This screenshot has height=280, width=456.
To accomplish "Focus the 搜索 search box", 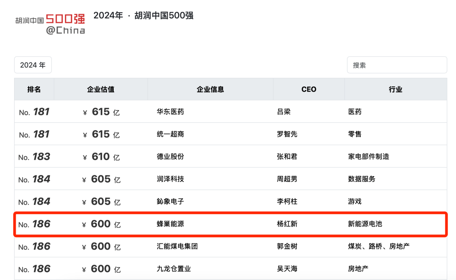I will pos(397,65).
